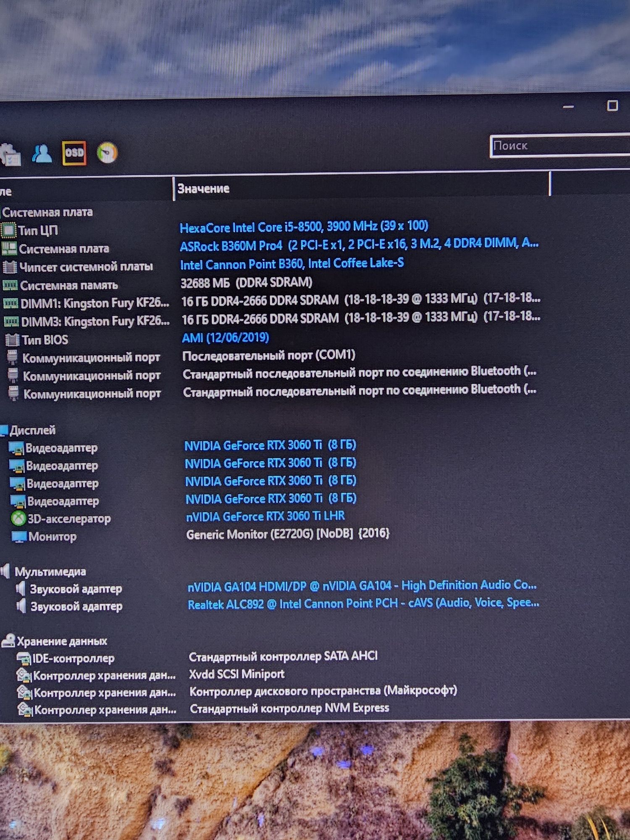Select the Тип BIOS field label
The height and width of the screenshot is (840, 630).
pyautogui.click(x=45, y=339)
